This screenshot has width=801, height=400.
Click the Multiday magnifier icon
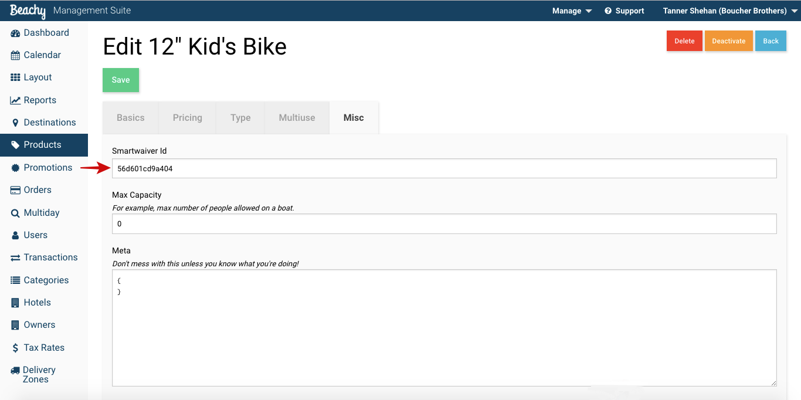tap(15, 213)
